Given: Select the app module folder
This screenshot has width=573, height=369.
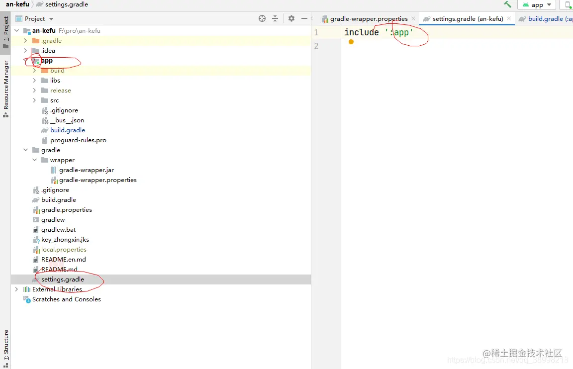Looking at the screenshot, I should click(46, 61).
